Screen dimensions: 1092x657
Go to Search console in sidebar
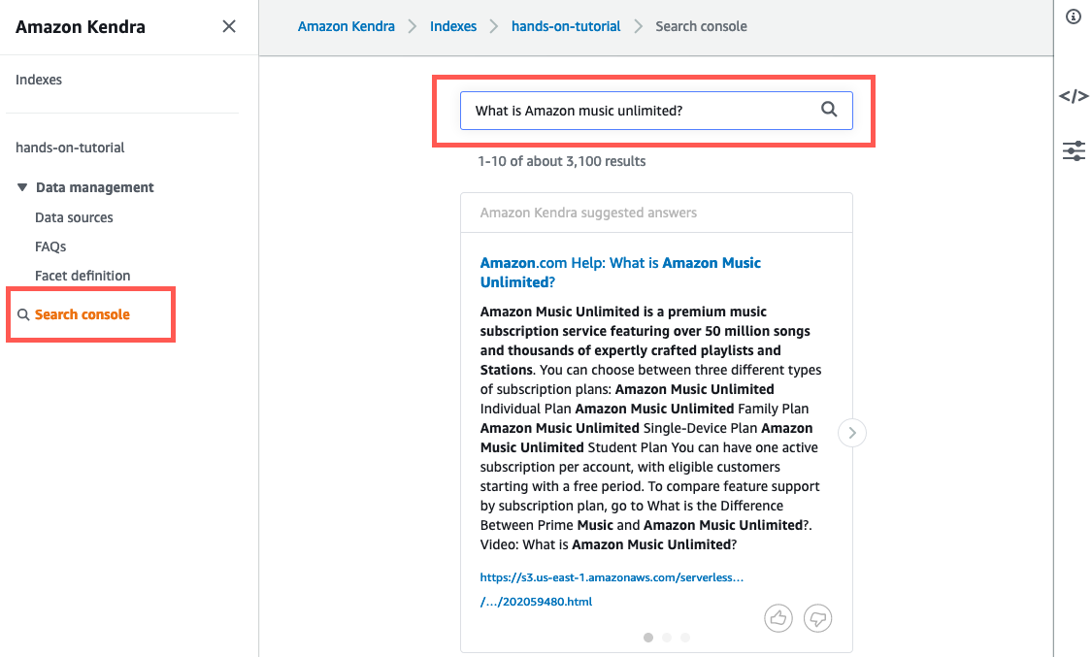coord(82,314)
